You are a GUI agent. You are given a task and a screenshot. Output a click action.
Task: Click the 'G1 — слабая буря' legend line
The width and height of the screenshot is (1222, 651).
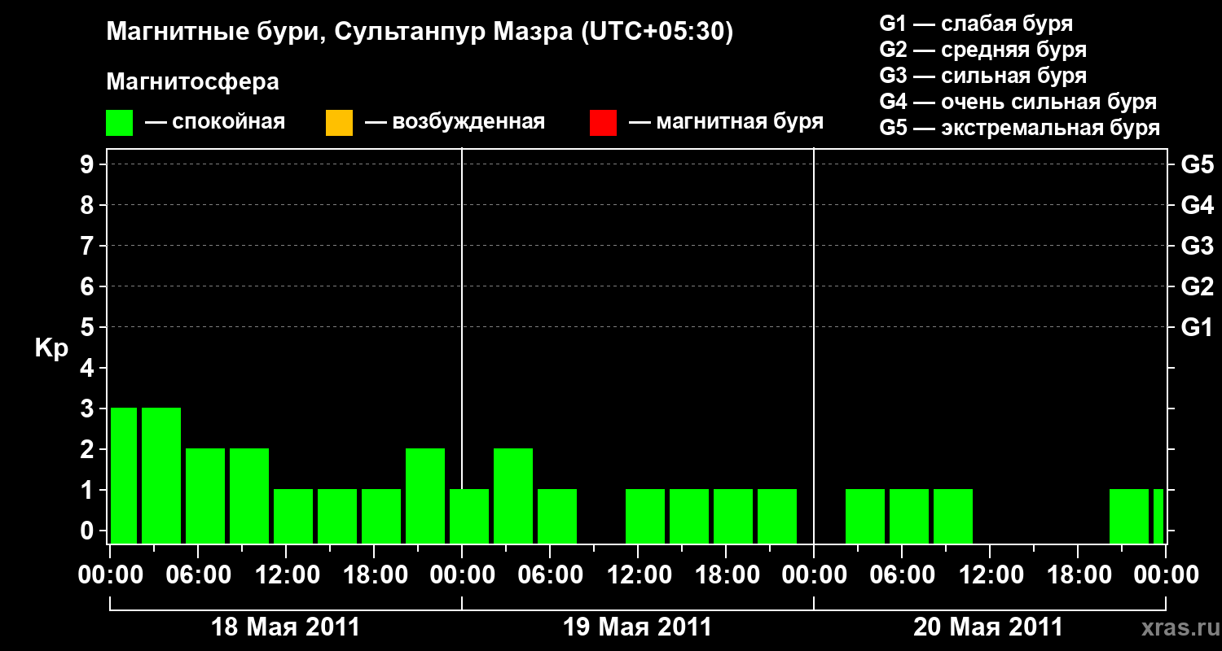[x=976, y=24]
